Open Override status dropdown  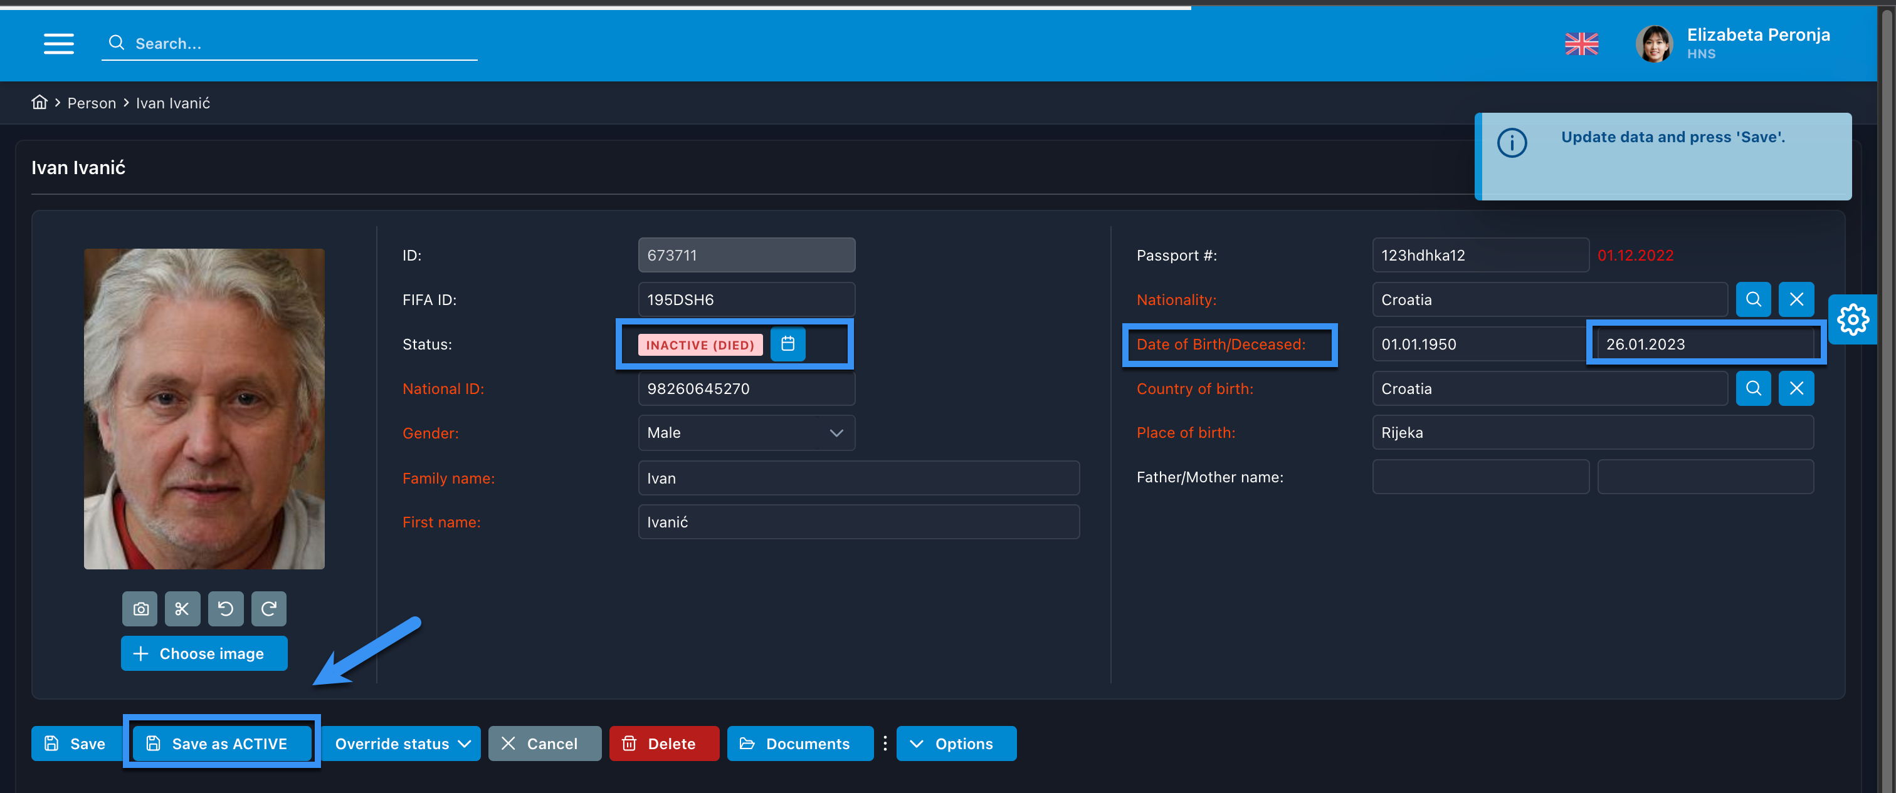tap(402, 744)
